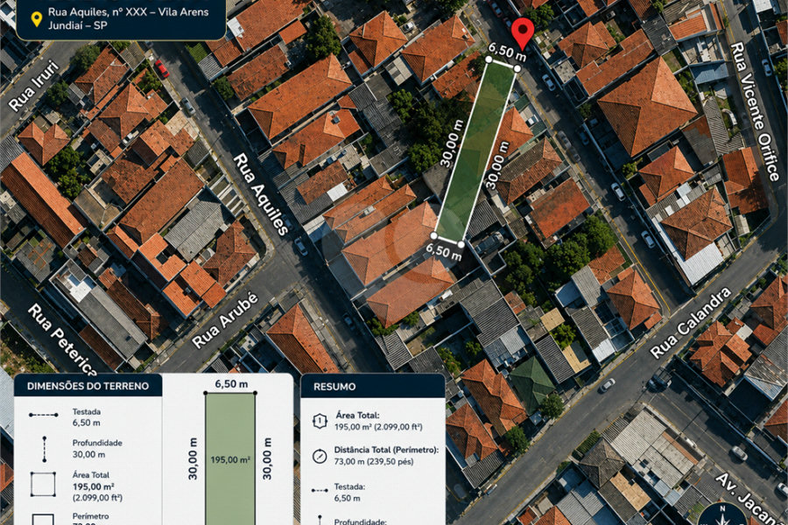788x525 pixels.
Task: Click the green lot diagram labeled 195,00 m²
Action: [x=229, y=458]
